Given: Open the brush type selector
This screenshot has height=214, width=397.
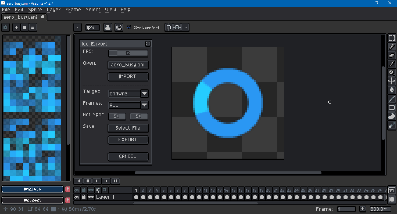Looking at the screenshot, I should (78, 28).
